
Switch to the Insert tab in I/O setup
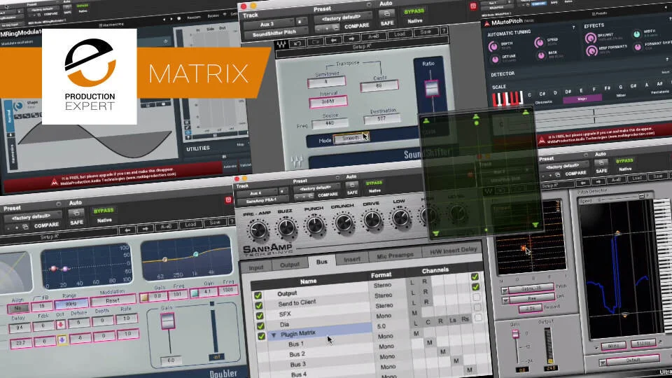(x=352, y=259)
